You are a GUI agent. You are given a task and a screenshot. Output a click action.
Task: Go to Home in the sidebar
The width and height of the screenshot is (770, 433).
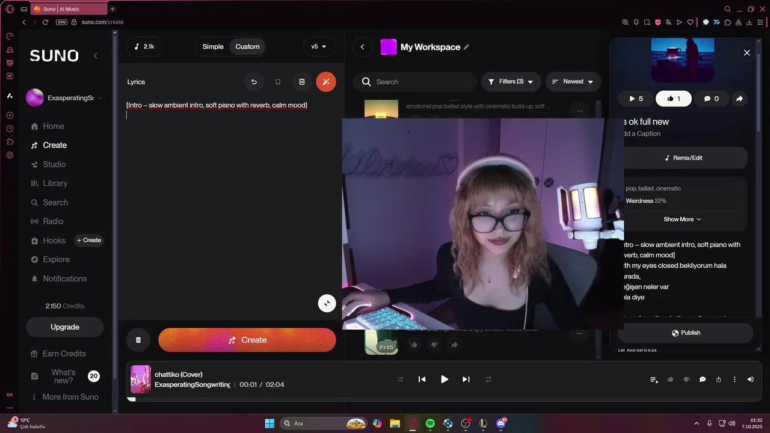48,126
